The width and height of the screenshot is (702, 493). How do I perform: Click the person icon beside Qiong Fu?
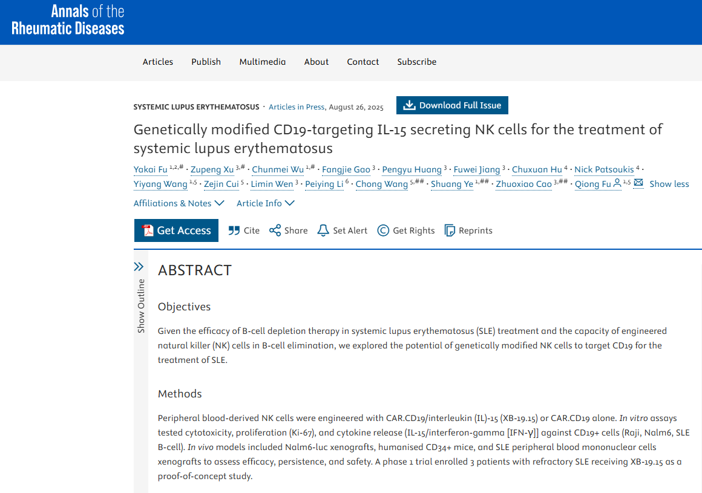617,183
